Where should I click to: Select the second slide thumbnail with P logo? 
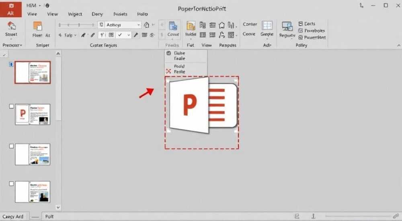[33, 115]
